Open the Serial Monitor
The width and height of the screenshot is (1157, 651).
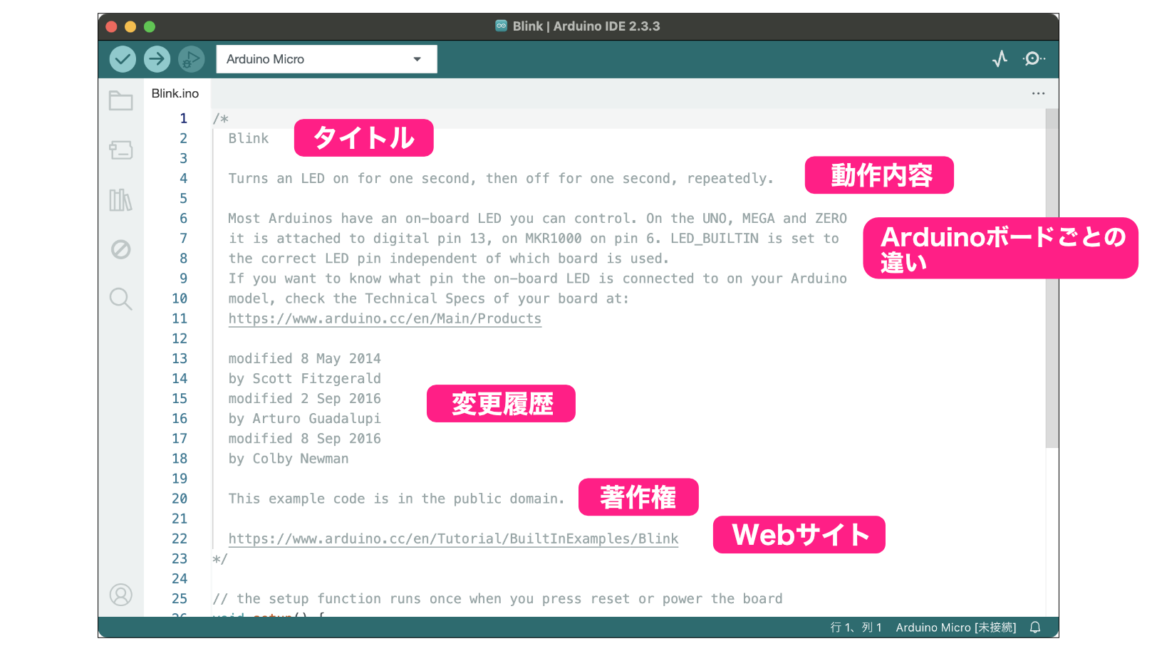1034,58
